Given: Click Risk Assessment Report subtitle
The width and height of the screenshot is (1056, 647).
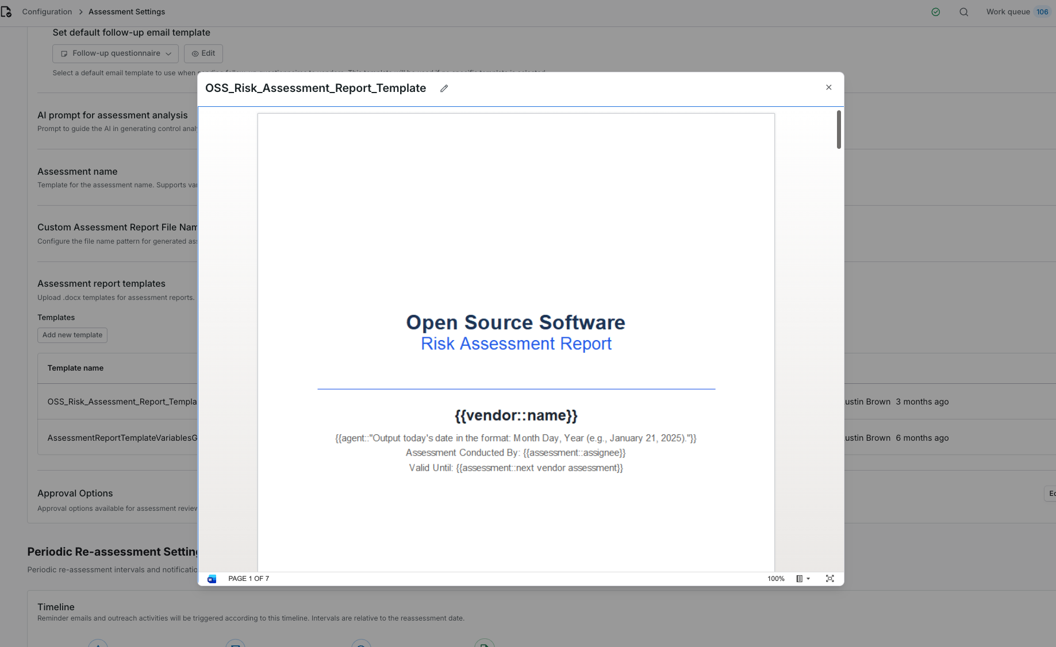Looking at the screenshot, I should click(516, 344).
